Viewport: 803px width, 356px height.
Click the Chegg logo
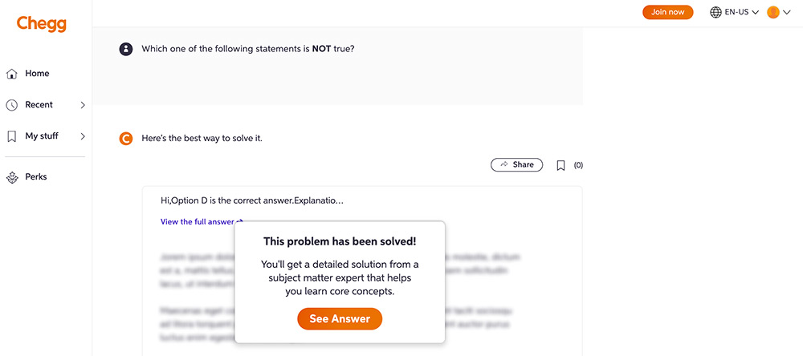42,24
